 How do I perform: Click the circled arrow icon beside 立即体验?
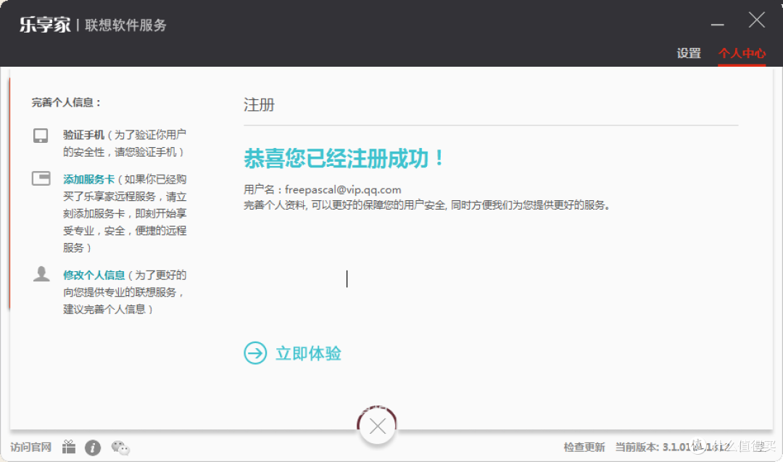(x=255, y=353)
